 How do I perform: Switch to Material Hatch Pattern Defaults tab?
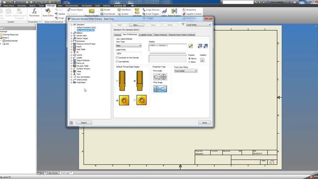point(182,35)
